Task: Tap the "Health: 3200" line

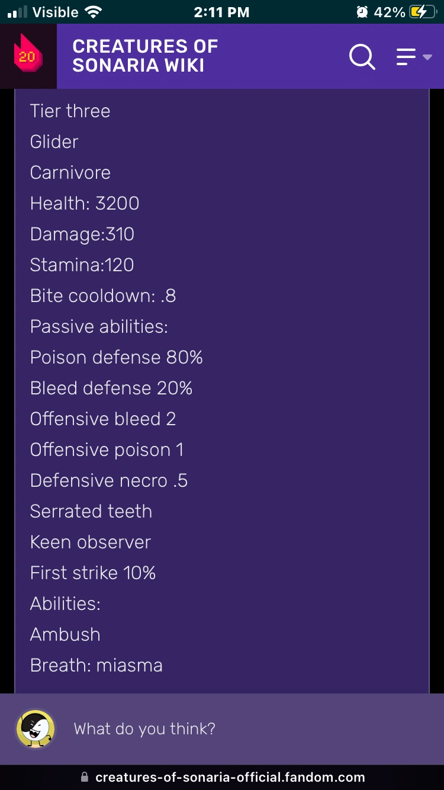Action: point(85,203)
